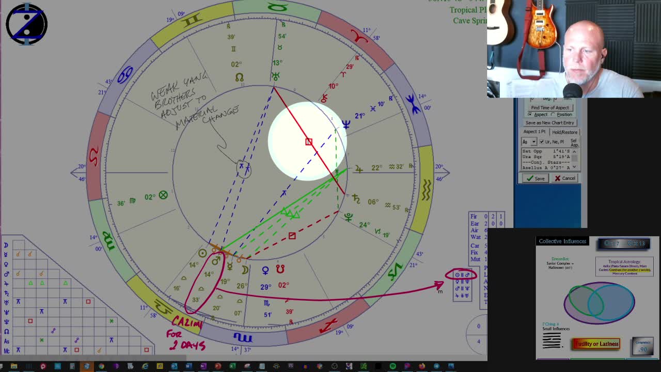Click the Capricorn sign on the zodiac ring
The width and height of the screenshot is (661, 372).
395,271
